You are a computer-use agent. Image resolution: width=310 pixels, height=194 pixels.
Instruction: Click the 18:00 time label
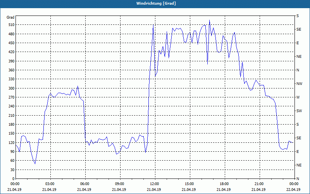(x=224, y=184)
